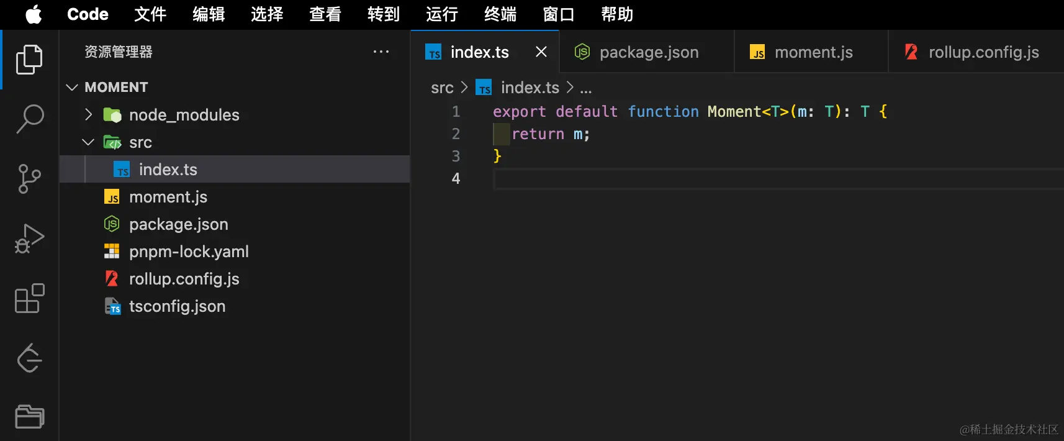This screenshot has width=1064, height=441.
Task: Open the Run and Debug view icon
Action: [29, 239]
